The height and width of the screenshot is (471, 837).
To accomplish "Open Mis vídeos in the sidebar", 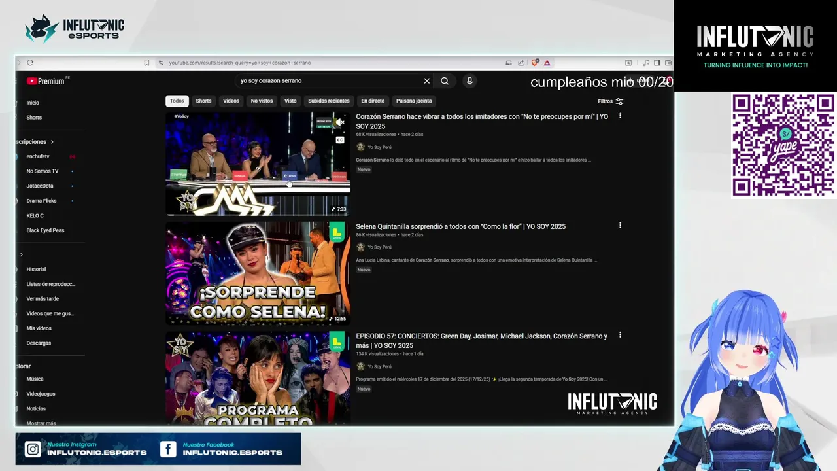I will [39, 328].
